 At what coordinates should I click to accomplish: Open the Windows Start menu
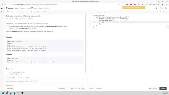[x=3, y=93]
